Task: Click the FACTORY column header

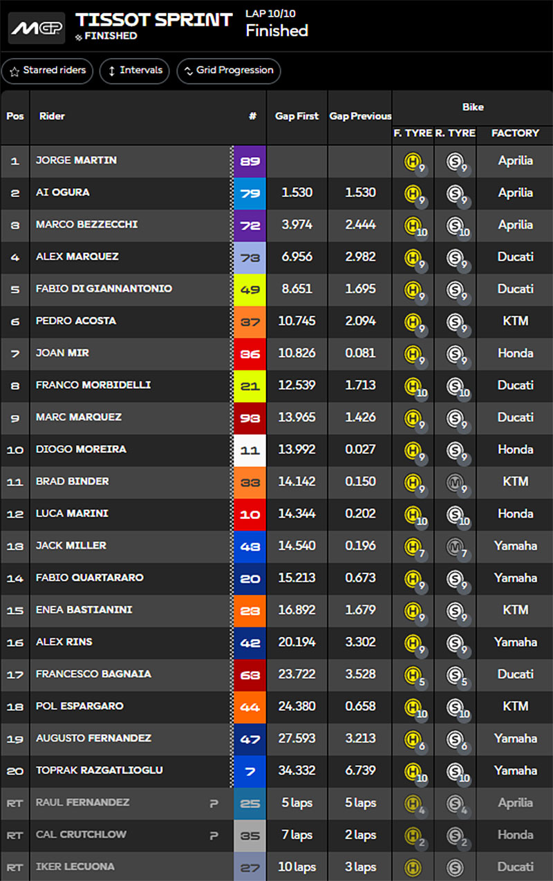Action: [x=515, y=133]
